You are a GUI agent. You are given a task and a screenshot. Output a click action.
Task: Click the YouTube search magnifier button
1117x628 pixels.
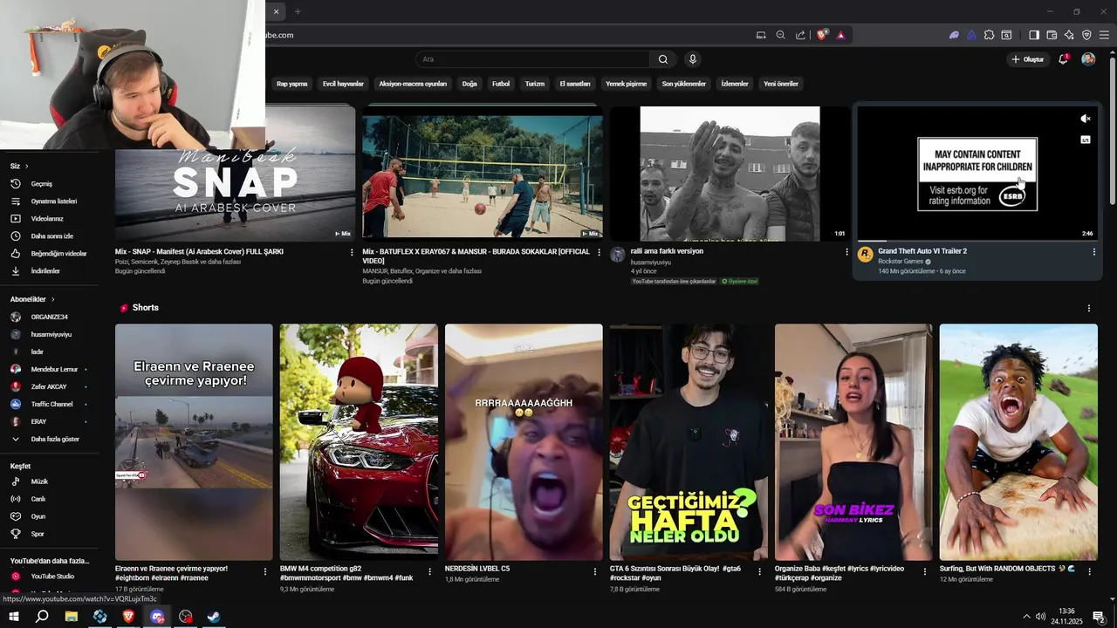point(663,59)
